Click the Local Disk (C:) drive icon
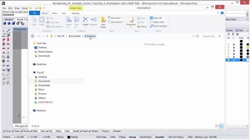250x140 pixels. click(36, 102)
